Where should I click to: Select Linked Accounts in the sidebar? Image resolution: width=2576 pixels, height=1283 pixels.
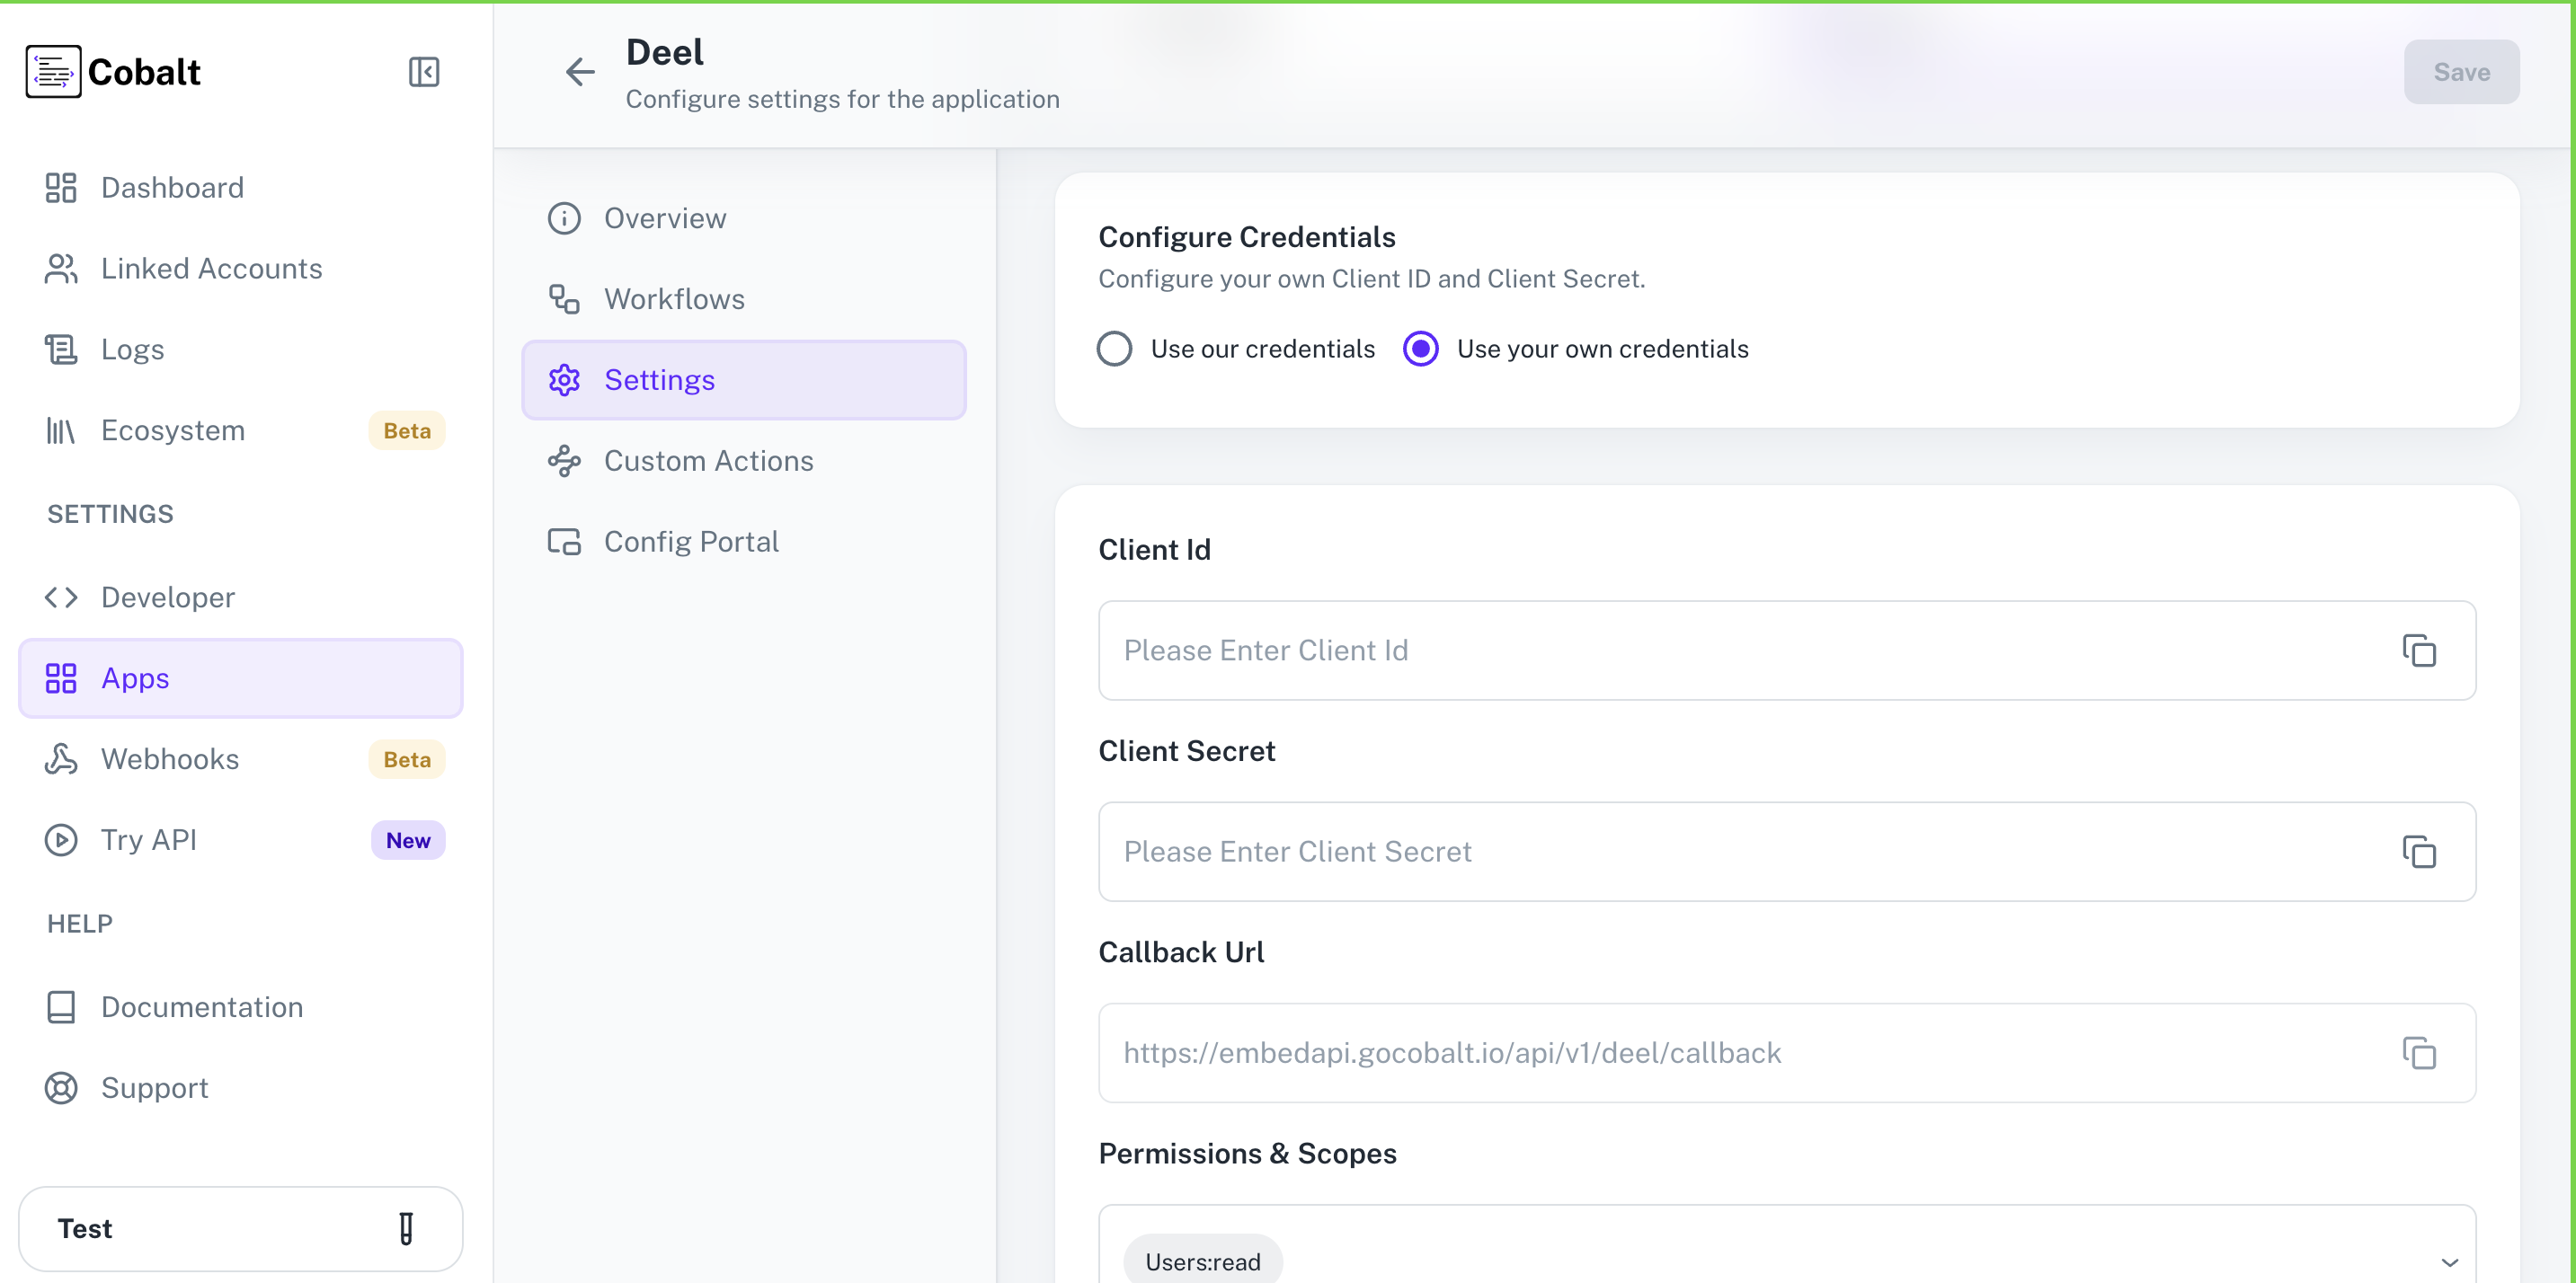[x=211, y=268]
